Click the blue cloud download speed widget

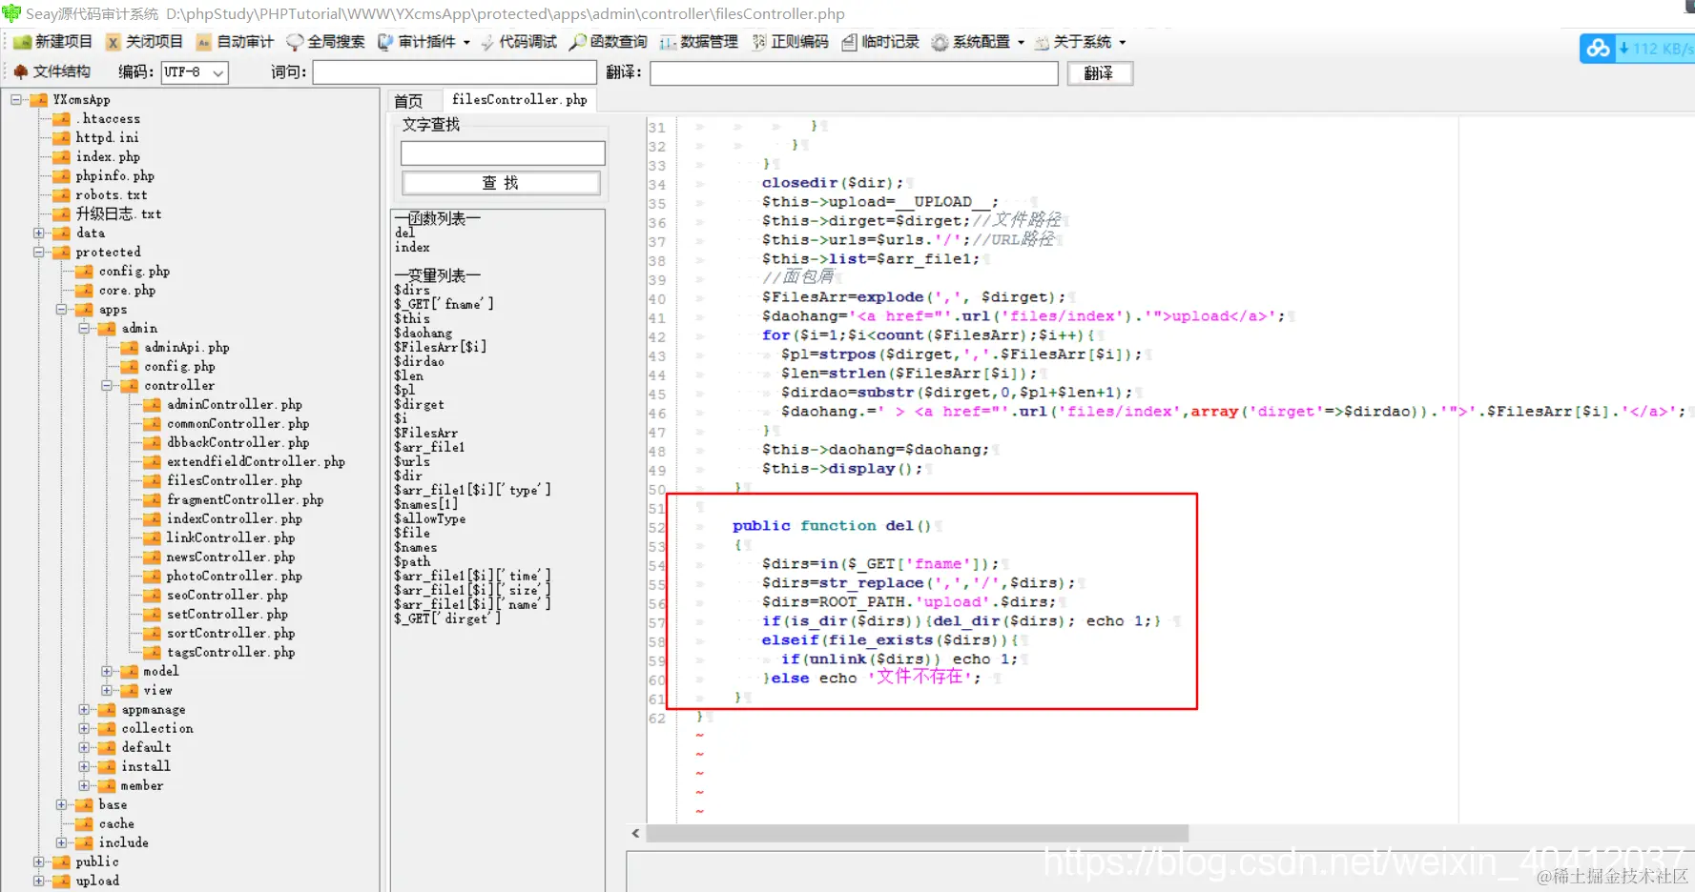coord(1637,49)
